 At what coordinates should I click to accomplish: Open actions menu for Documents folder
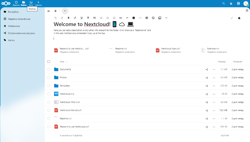click(214, 70)
